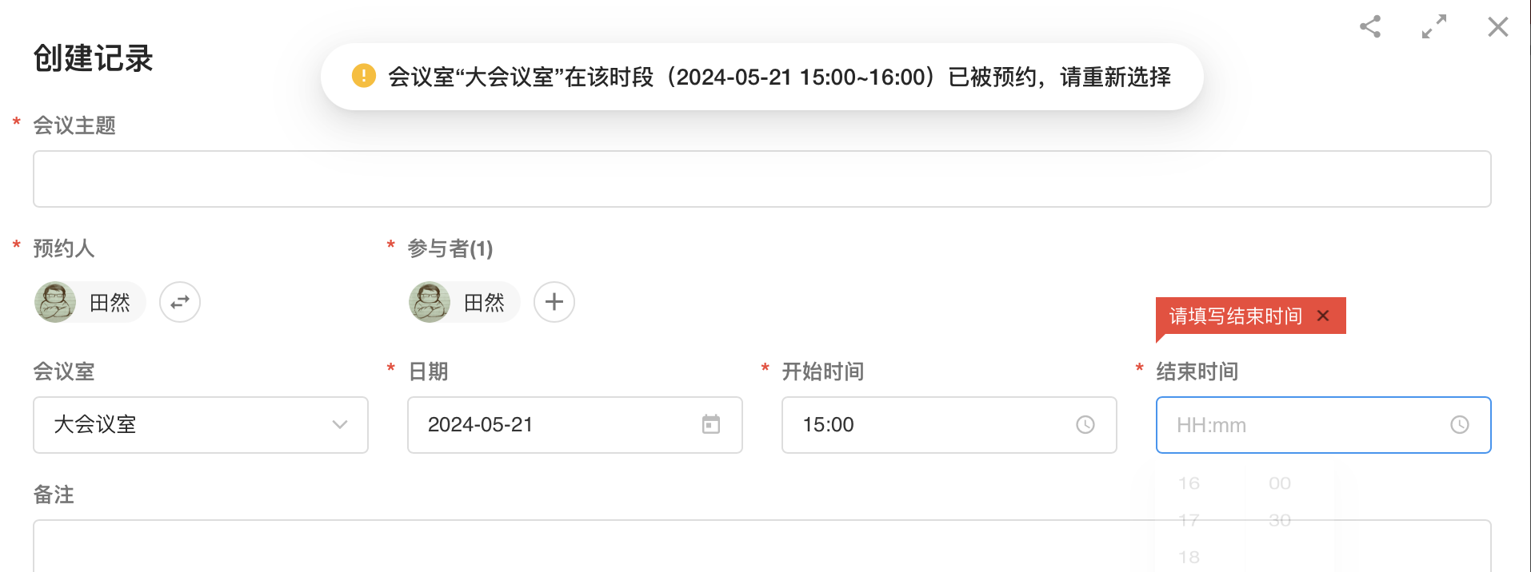
Task: Click the end time clock icon
Action: [1460, 424]
